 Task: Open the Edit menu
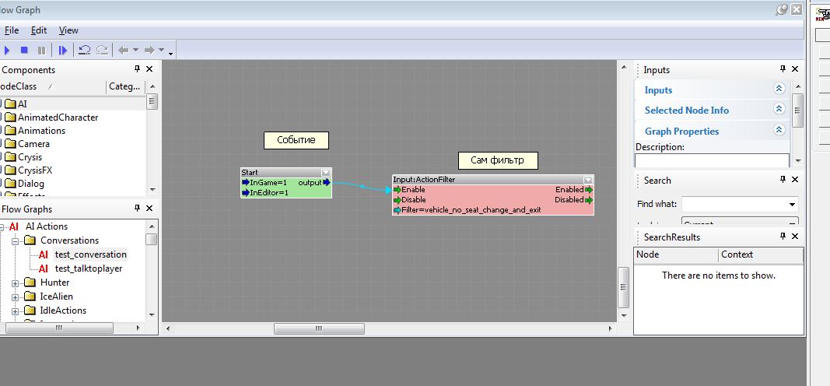coord(39,30)
